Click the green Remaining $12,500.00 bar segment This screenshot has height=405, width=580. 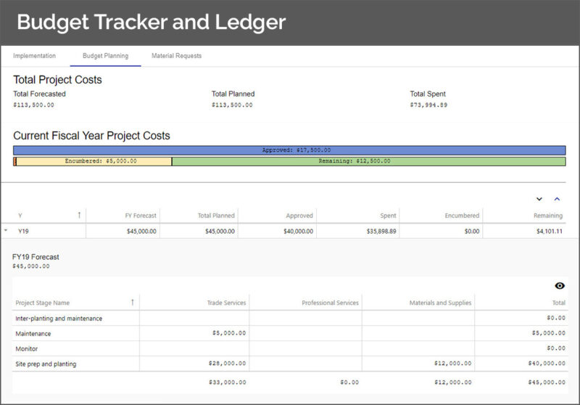pyautogui.click(x=368, y=161)
